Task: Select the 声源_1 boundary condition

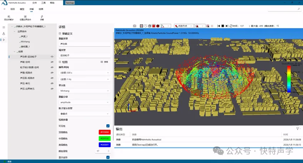Action: (24, 37)
